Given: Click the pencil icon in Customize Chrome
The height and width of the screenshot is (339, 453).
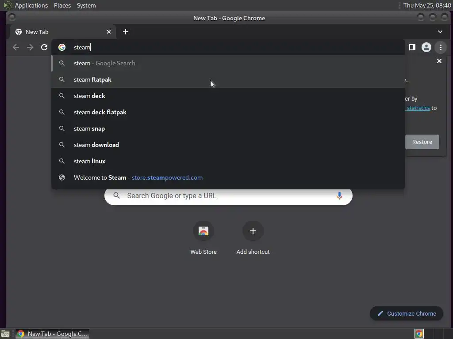Looking at the screenshot, I should [380, 314].
